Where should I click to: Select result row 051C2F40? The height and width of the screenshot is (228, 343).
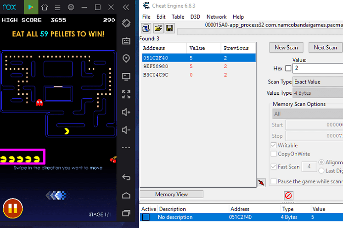click(199, 58)
